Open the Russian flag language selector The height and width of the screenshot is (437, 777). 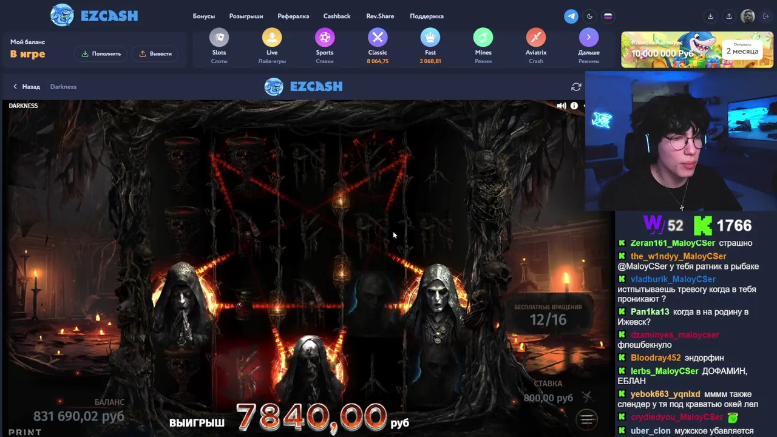pos(608,16)
